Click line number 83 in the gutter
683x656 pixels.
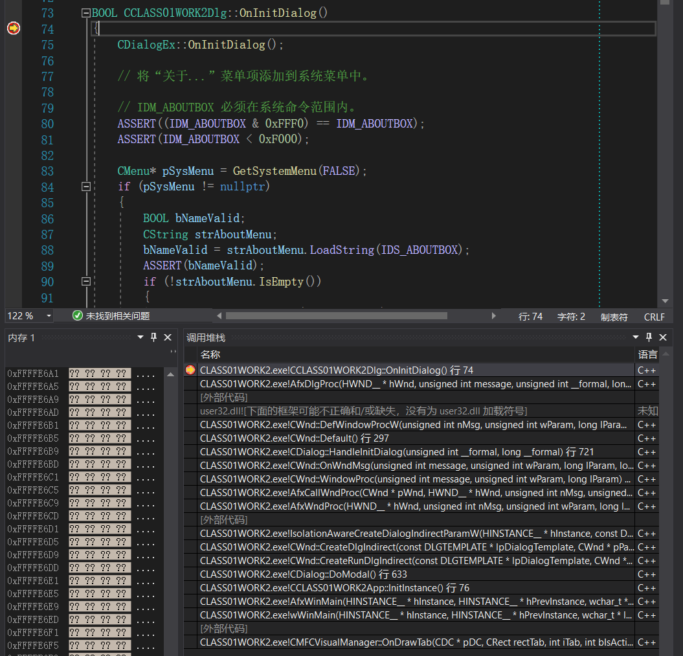47,171
